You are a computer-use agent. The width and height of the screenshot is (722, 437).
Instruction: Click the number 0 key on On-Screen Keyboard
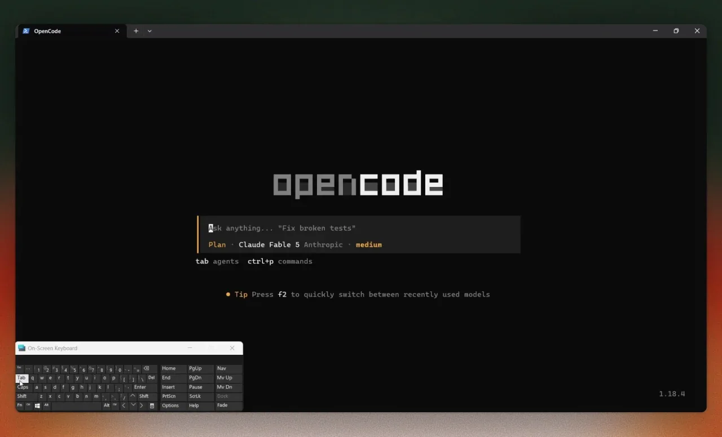pyautogui.click(x=119, y=369)
